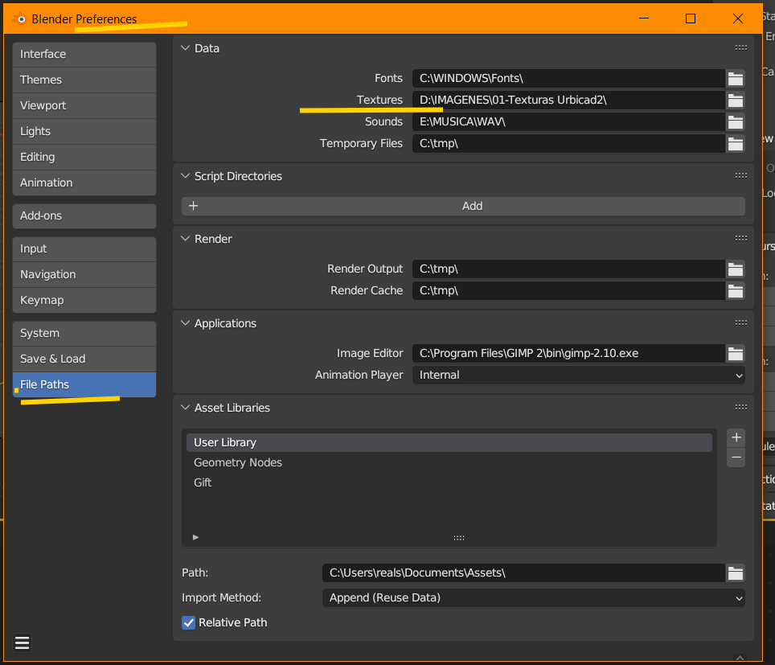The image size is (775, 665).
Task: Open the Import Method dropdown
Action: point(533,597)
